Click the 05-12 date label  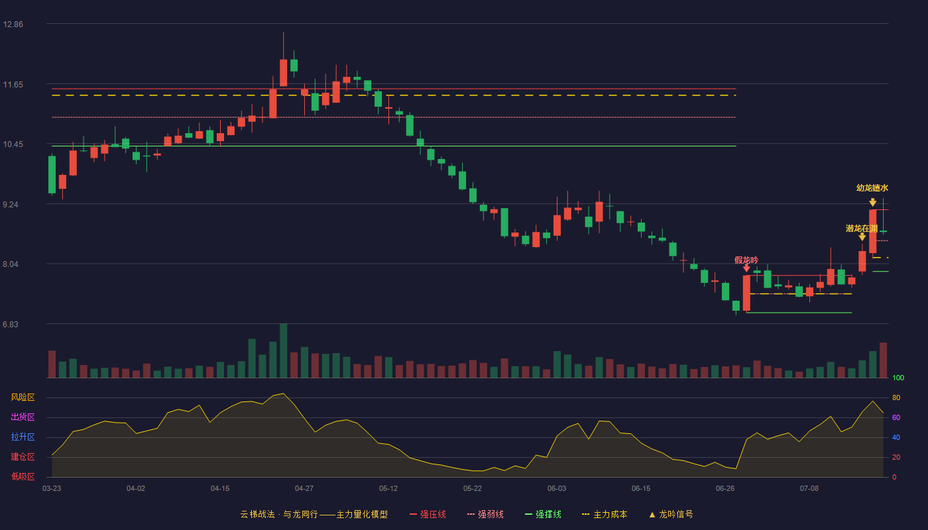(388, 488)
